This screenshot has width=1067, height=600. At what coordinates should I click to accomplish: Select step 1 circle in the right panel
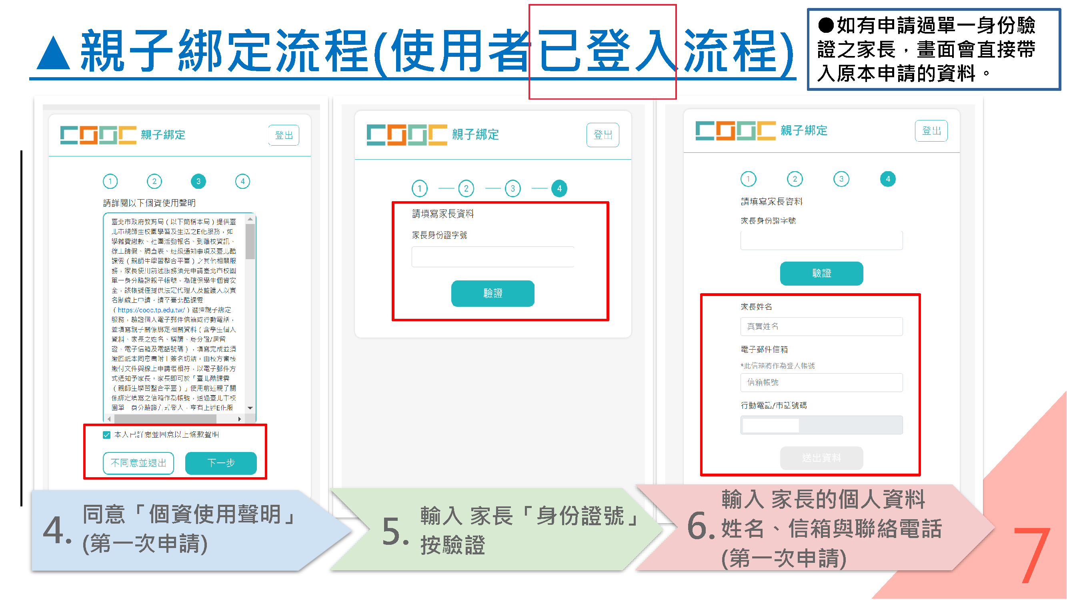748,179
